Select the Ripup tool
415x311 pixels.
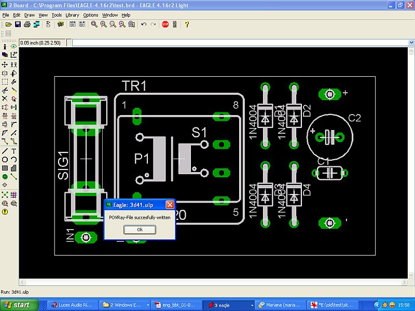[x=13, y=142]
